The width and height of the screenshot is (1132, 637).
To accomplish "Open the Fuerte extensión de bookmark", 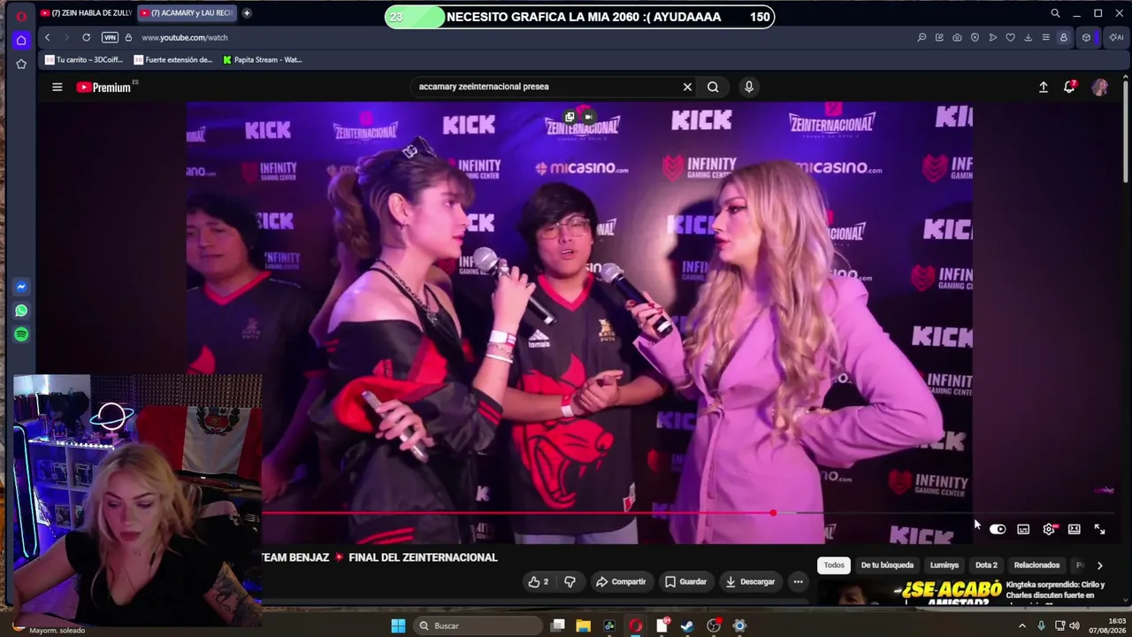I will (x=173, y=60).
